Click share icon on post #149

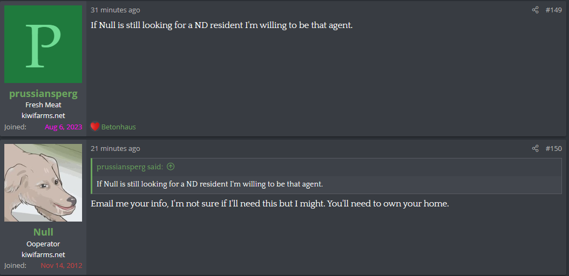click(535, 10)
